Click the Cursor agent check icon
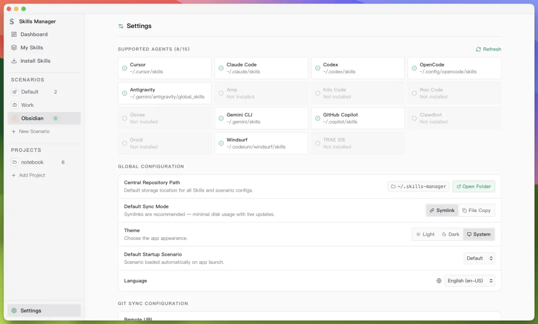This screenshot has width=538, height=324. tap(125, 68)
